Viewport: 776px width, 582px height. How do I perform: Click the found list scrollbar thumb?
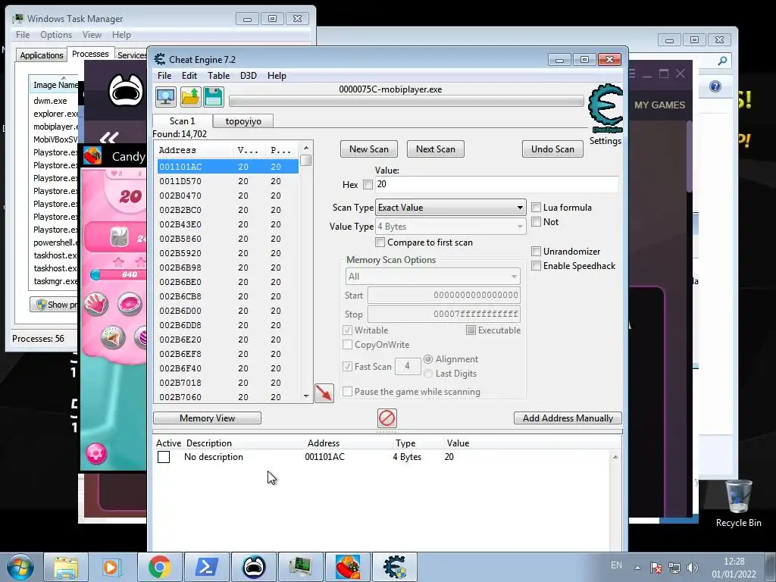(x=306, y=161)
